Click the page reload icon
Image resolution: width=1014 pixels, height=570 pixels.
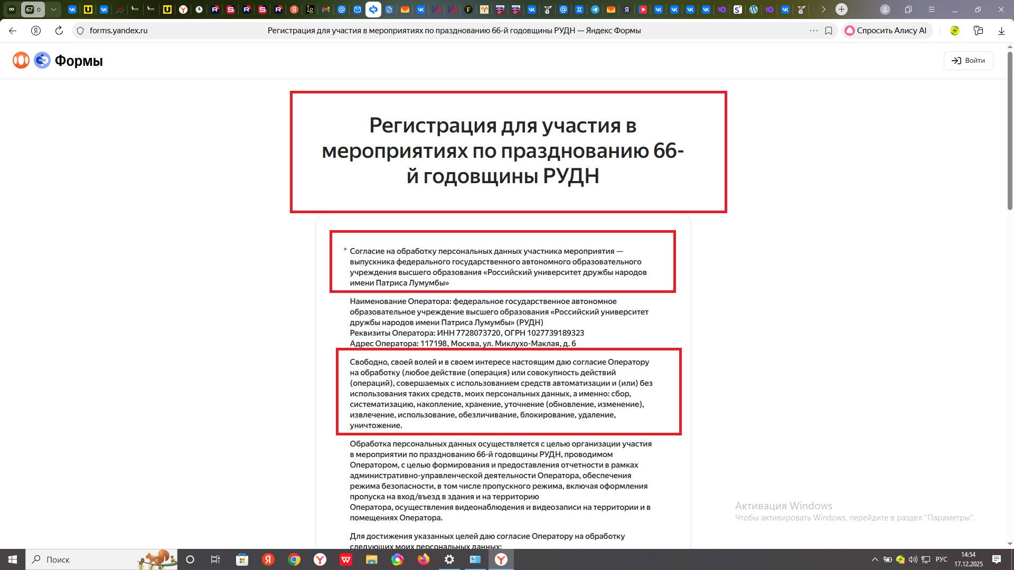coord(59,31)
